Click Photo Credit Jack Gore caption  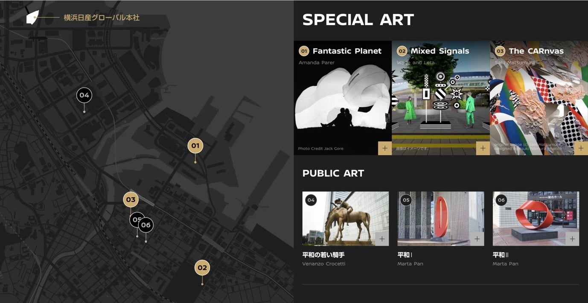(x=321, y=149)
